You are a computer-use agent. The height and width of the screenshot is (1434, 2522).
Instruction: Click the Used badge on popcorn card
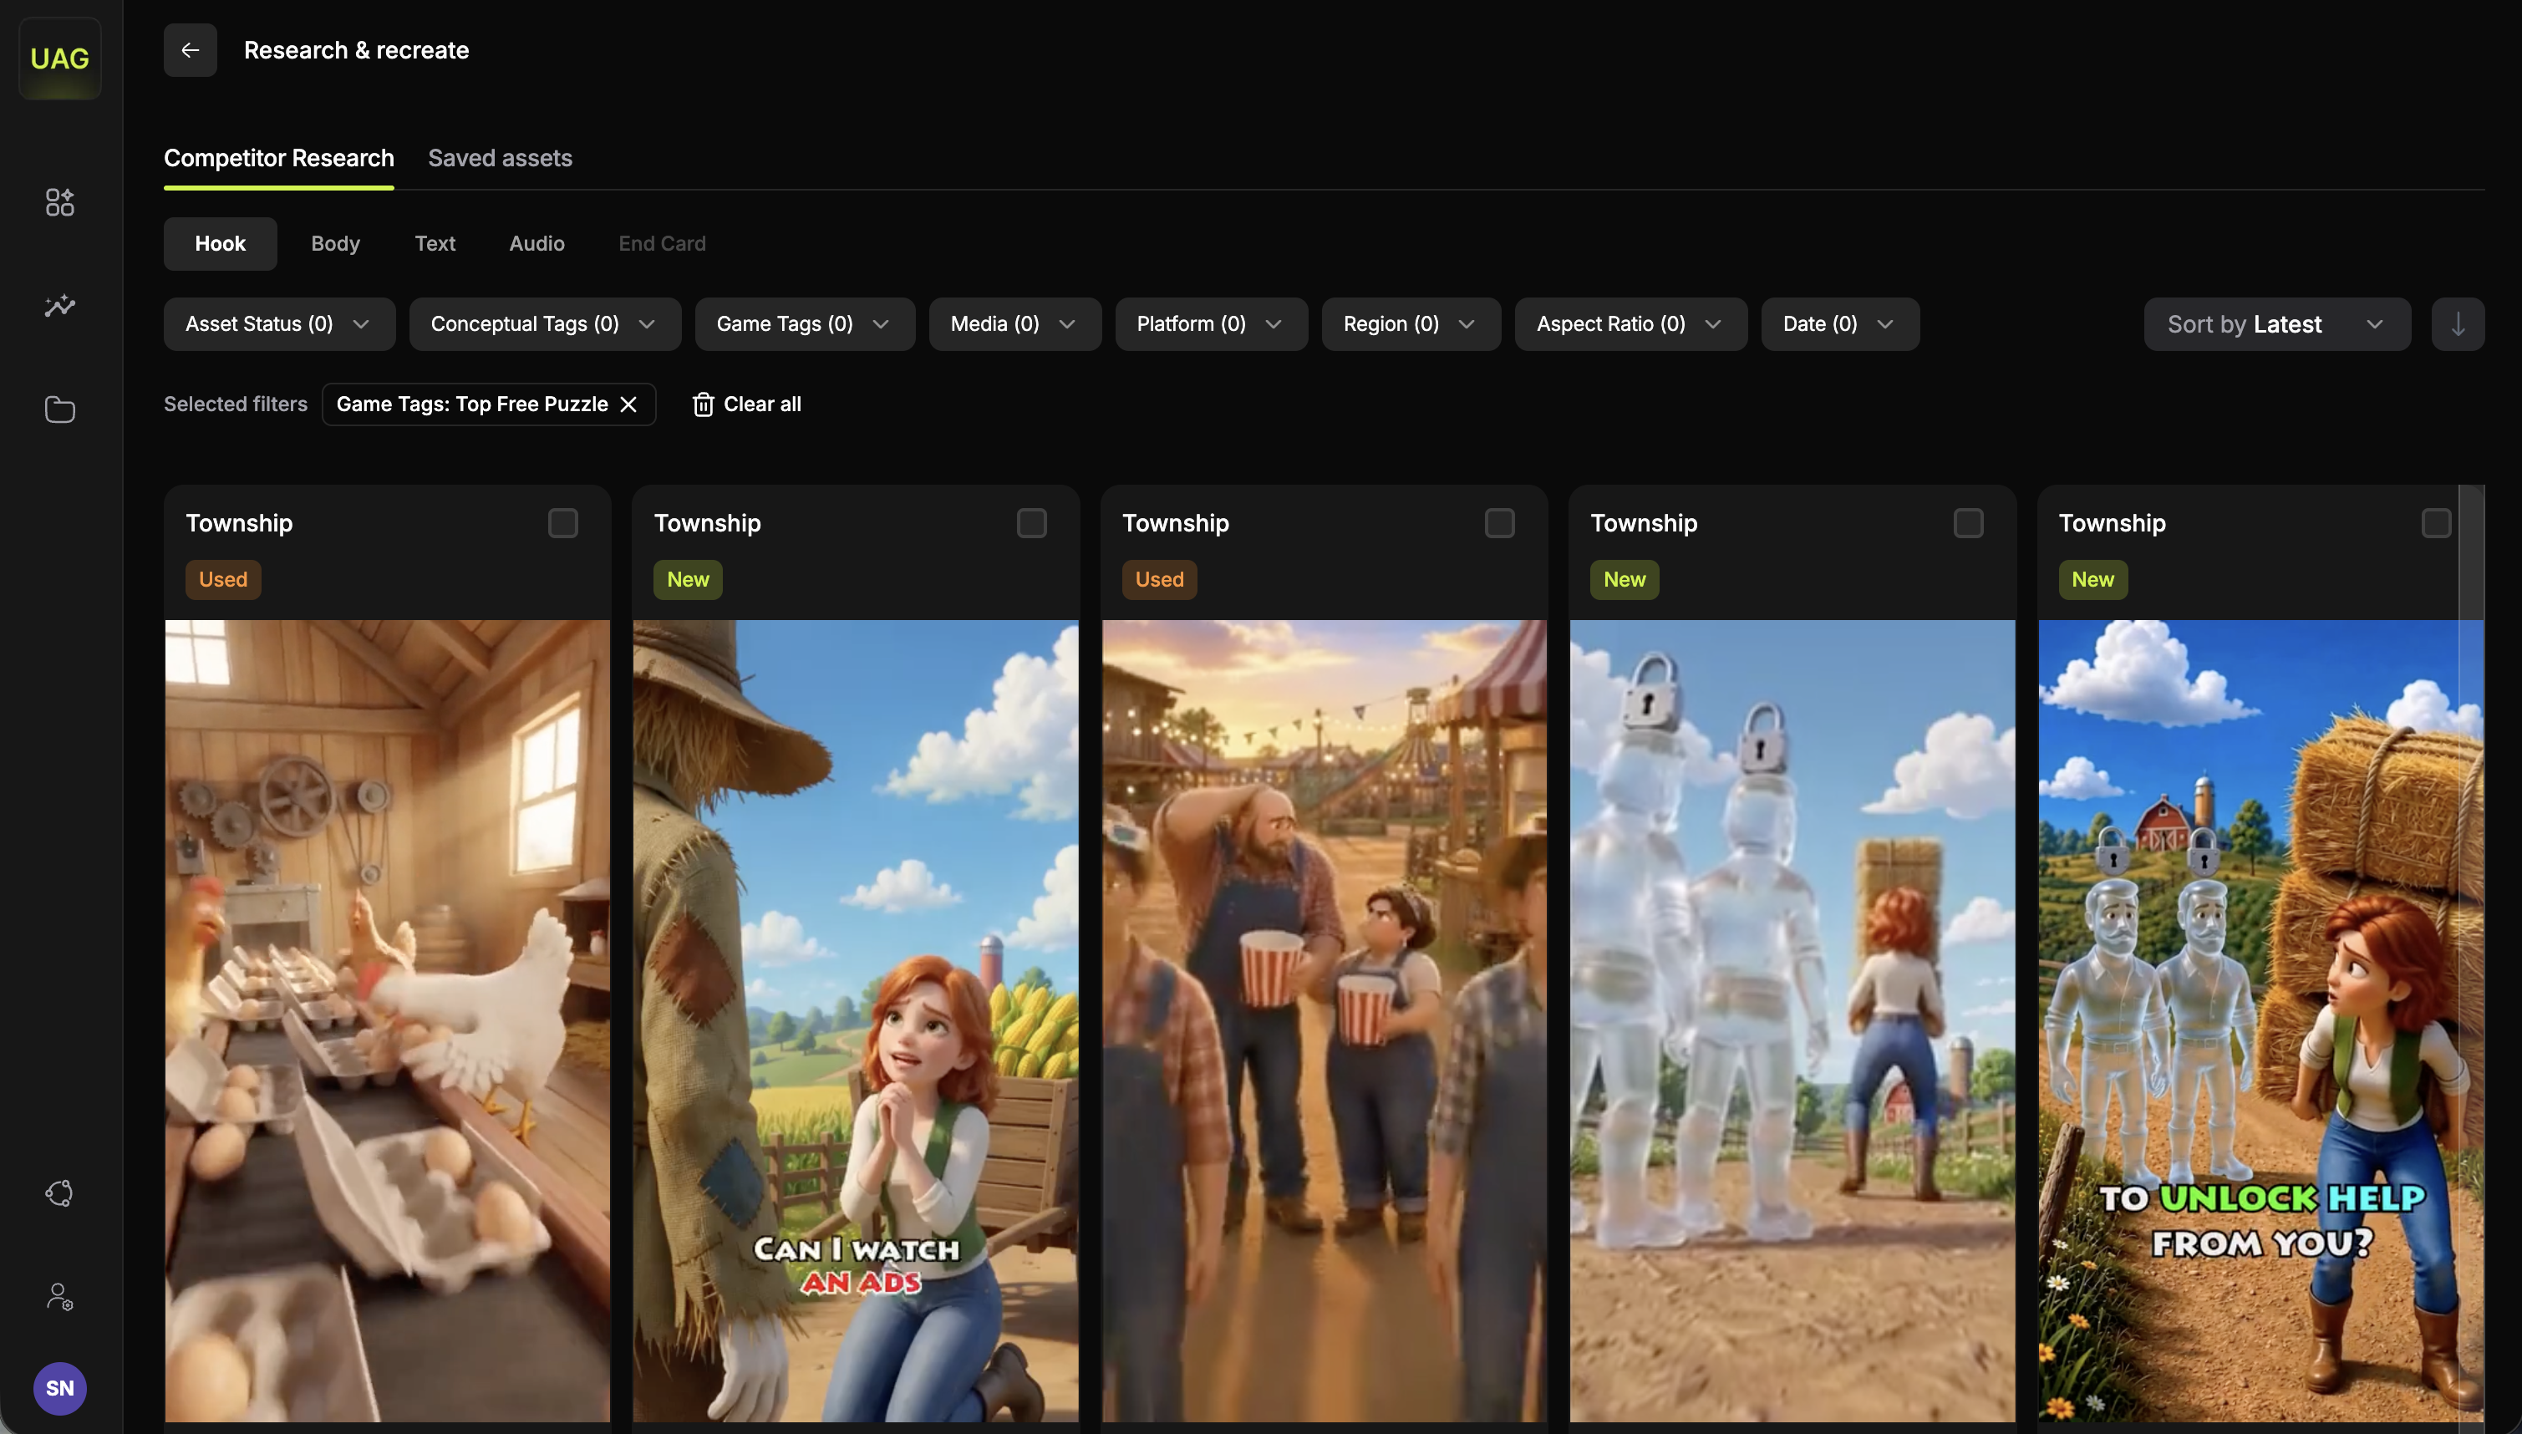[1160, 579]
